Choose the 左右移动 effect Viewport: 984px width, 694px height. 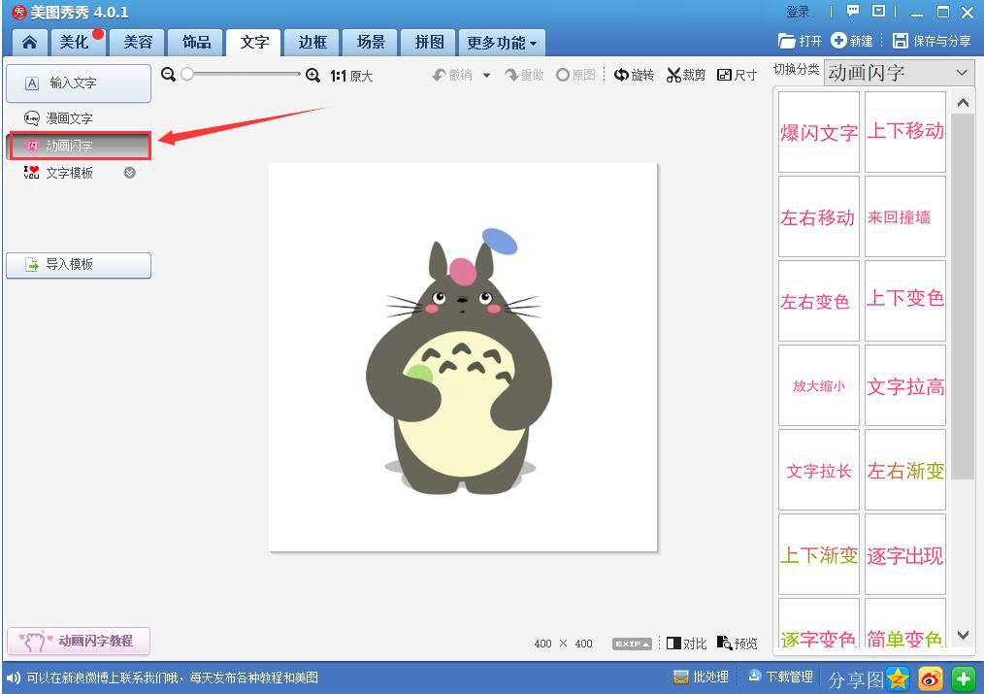[819, 216]
